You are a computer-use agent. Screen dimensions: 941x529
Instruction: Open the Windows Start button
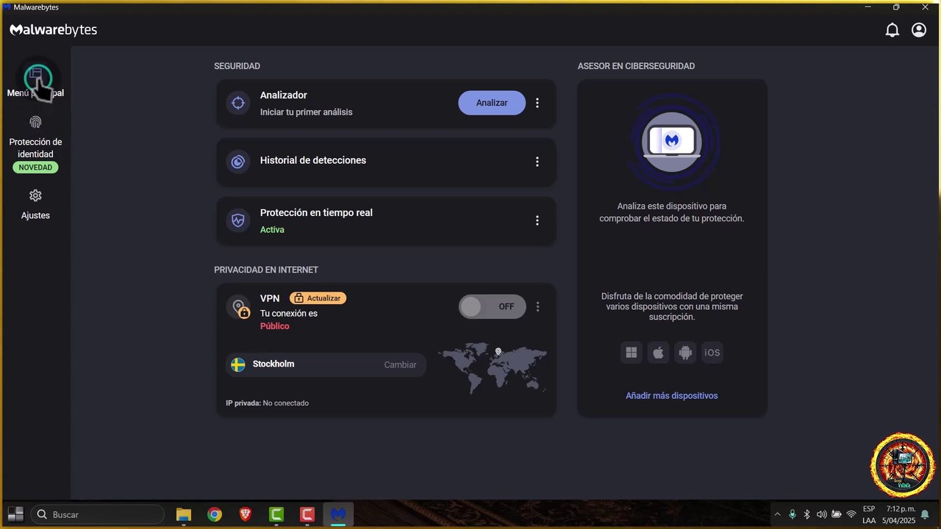point(15,514)
